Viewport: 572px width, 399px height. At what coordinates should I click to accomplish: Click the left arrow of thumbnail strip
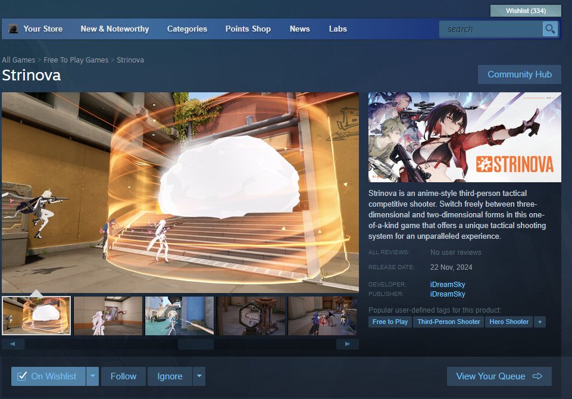click(x=12, y=344)
